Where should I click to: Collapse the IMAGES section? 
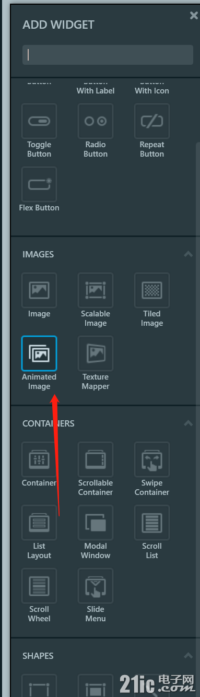pyautogui.click(x=188, y=254)
